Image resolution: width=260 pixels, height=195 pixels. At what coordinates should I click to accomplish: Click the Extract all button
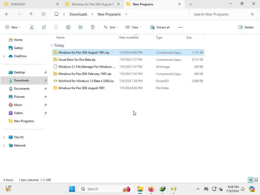(x=160, y=27)
